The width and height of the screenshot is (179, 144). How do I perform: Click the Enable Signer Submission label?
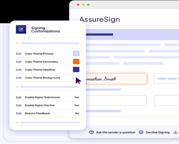tap(42, 97)
